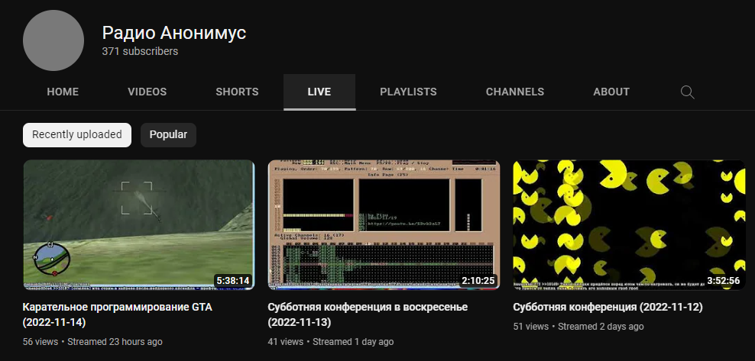Open the tracker music stream thumbnail
Screen dimensions: 755x361
point(384,224)
